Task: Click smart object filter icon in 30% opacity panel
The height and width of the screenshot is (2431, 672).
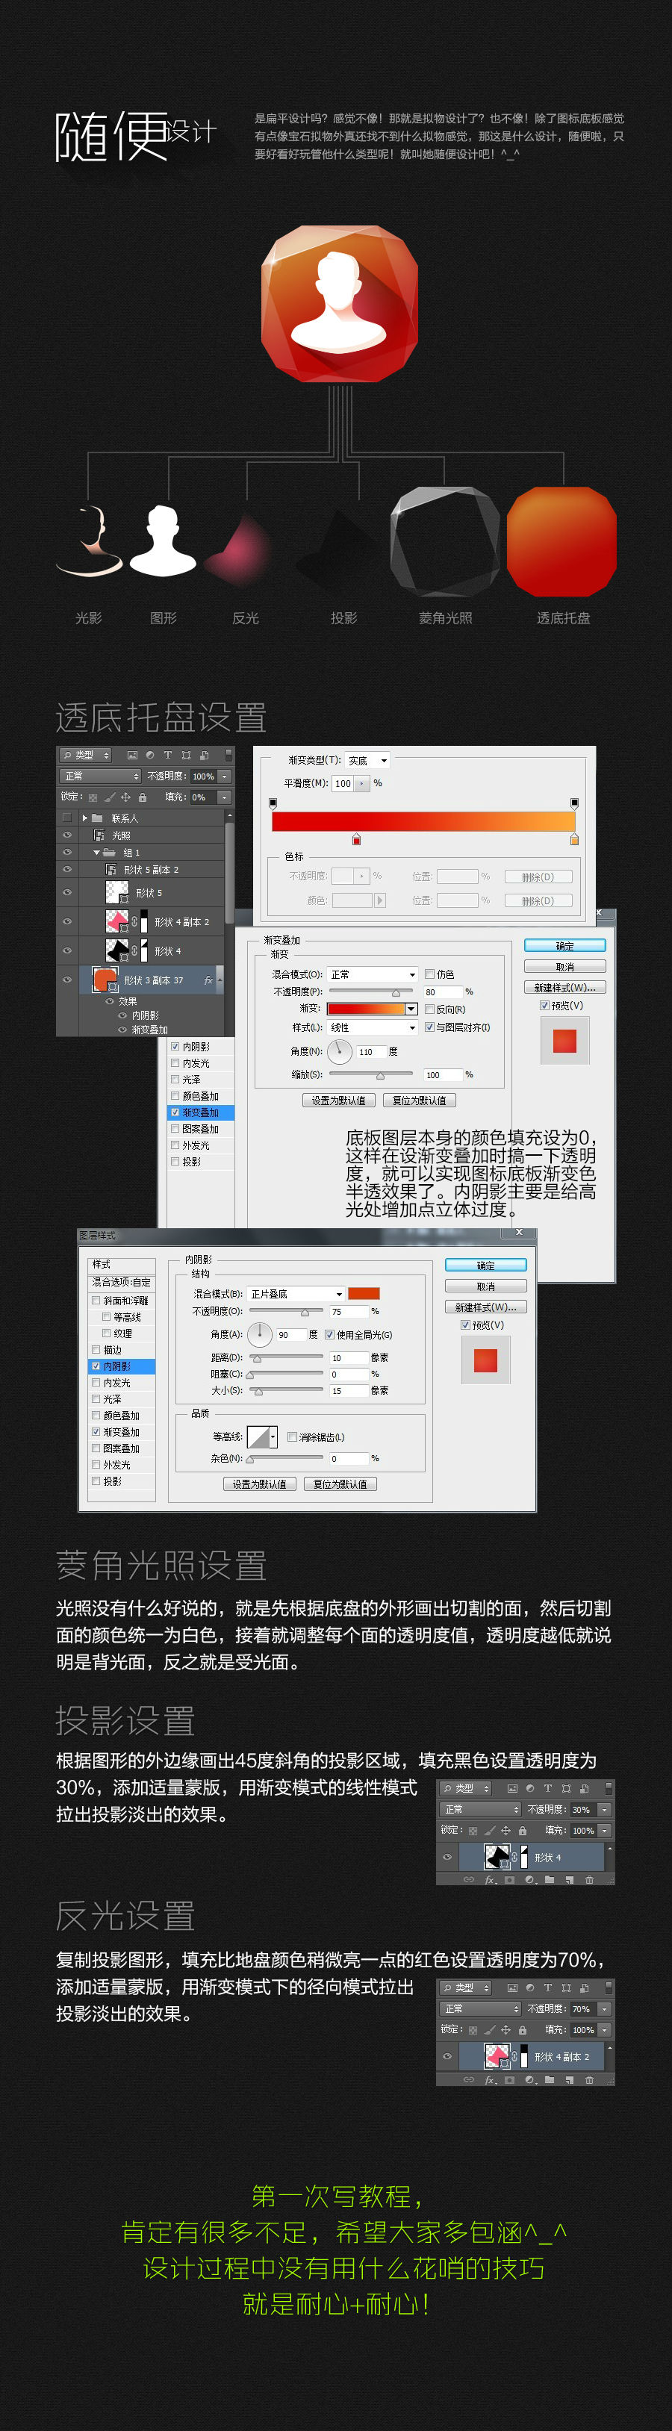Action: [584, 1788]
